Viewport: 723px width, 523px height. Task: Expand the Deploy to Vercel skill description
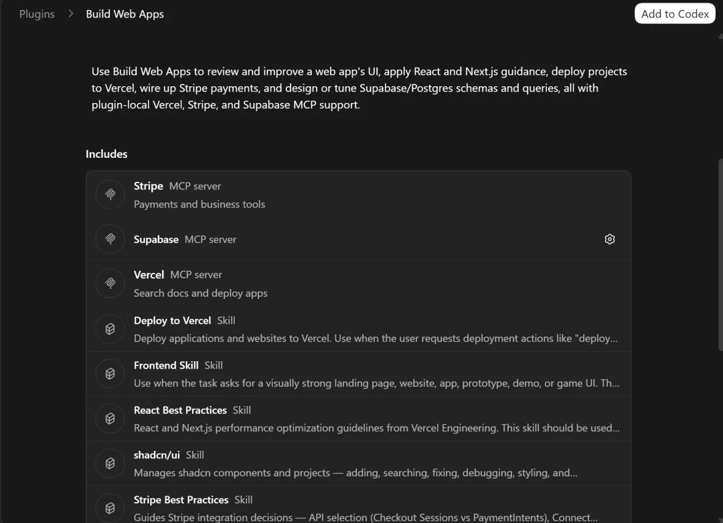[x=375, y=338]
